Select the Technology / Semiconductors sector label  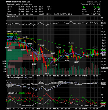pos(20,4)
